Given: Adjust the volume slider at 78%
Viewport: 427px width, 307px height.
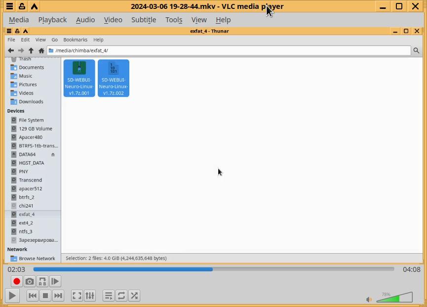Looking at the screenshot, I should tap(394, 297).
